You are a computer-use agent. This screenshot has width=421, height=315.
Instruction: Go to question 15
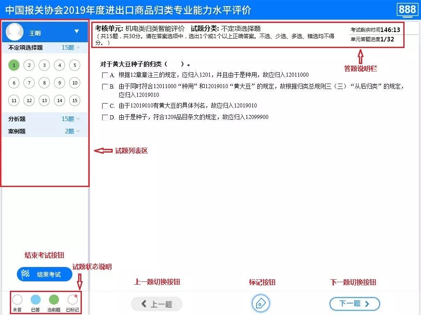tap(75, 100)
